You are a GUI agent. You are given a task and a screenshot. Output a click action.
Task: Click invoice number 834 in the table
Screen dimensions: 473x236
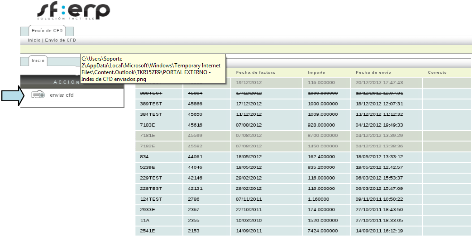144,156
